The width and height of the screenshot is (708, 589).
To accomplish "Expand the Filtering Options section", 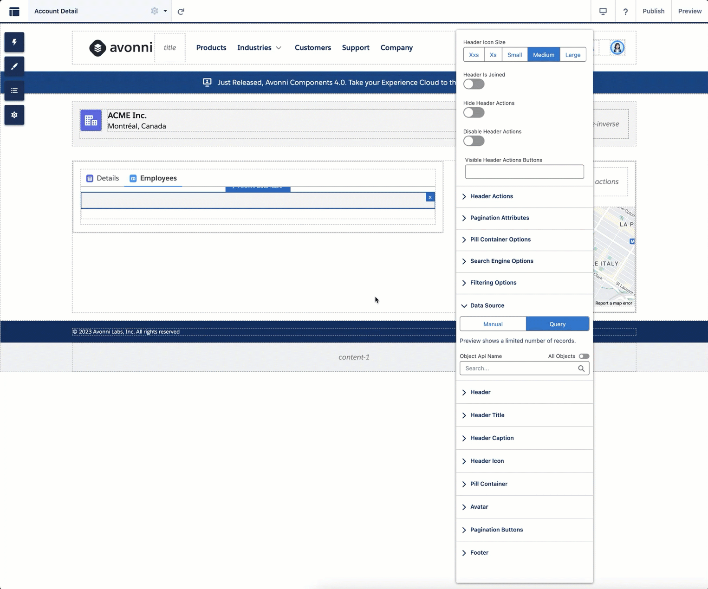I will pyautogui.click(x=493, y=283).
